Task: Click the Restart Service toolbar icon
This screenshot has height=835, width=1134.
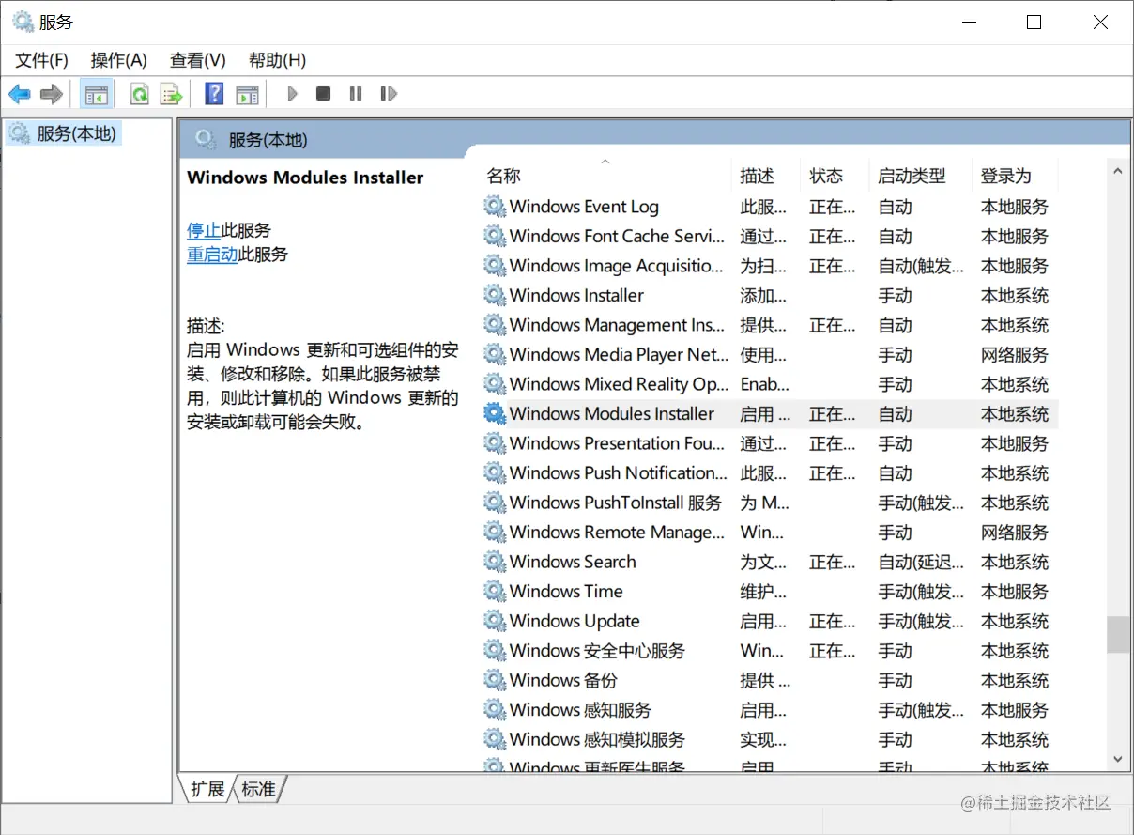Action: point(388,94)
